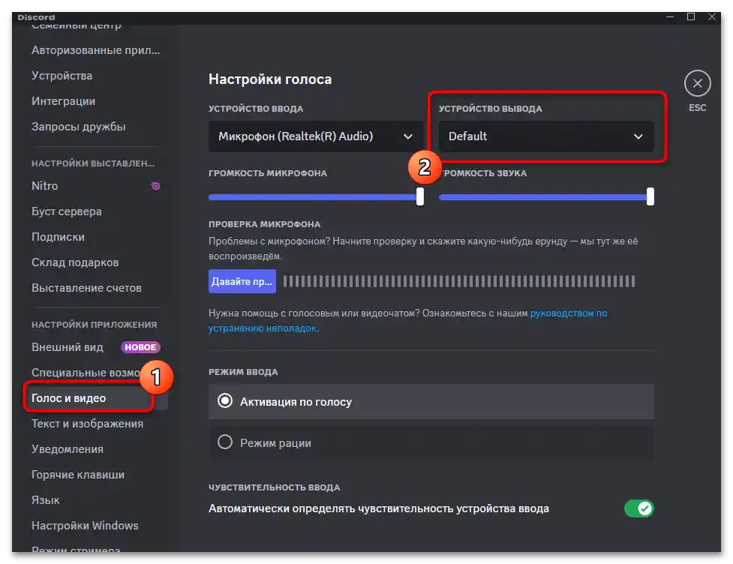Expand the "УСТРОЙСТВО ВЫВОДА" combo box chevron

638,136
